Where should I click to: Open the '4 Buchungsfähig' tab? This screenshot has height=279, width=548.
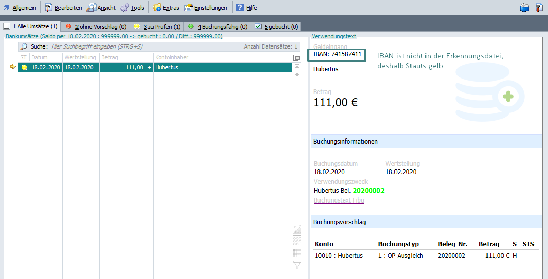218,26
